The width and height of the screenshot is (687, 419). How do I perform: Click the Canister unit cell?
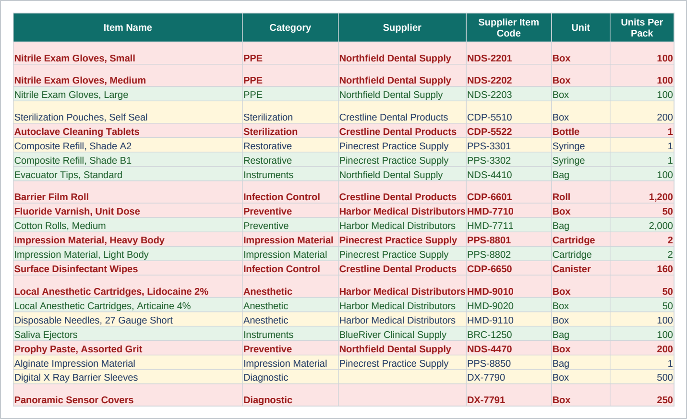tap(581, 269)
